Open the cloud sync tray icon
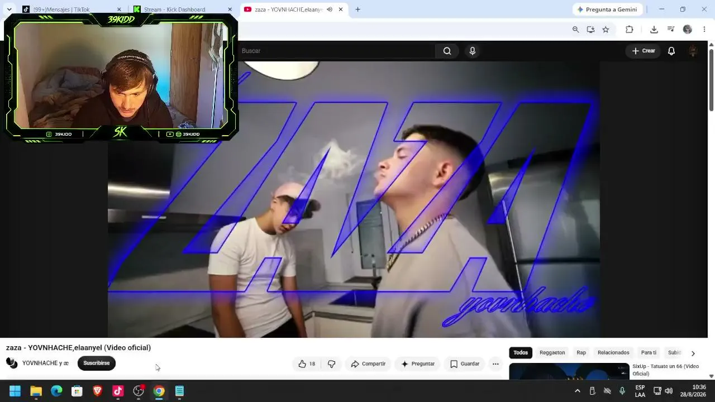Image resolution: width=715 pixels, height=402 pixels. [x=607, y=391]
